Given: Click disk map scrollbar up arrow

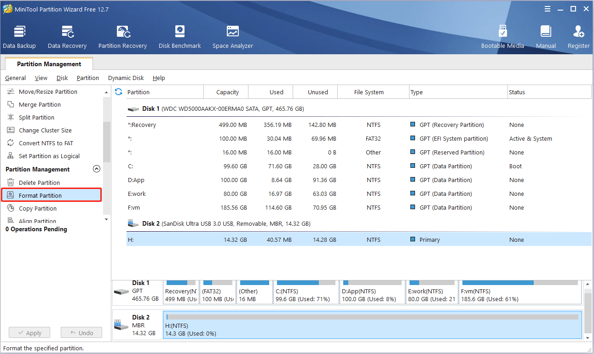Looking at the screenshot, I should [588, 285].
